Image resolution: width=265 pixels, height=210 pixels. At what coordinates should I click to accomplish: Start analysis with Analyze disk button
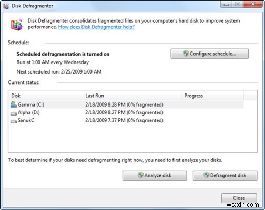tap(155, 175)
